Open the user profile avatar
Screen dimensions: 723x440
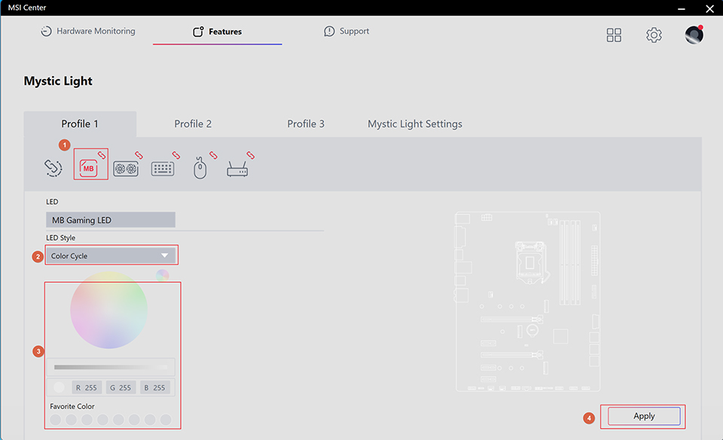694,35
